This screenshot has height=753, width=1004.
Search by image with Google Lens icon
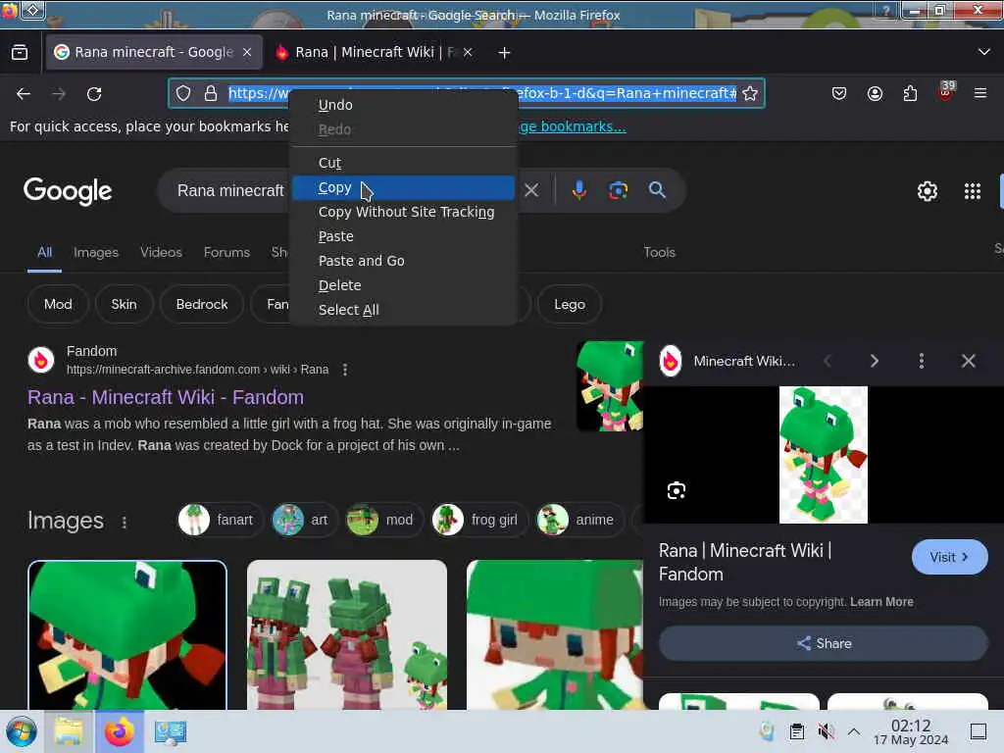[618, 190]
